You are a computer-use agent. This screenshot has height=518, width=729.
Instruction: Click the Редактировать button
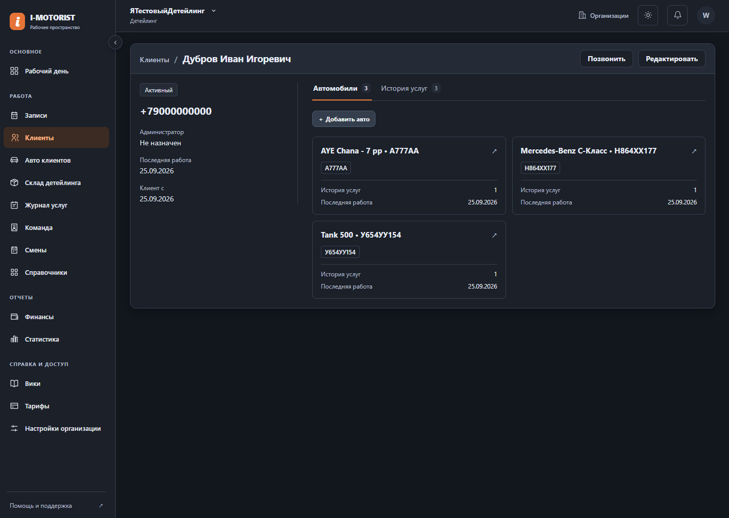coord(672,59)
